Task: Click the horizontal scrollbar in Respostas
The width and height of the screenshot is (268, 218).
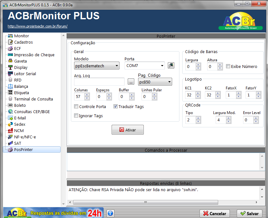Action: pyautogui.click(x=146, y=202)
